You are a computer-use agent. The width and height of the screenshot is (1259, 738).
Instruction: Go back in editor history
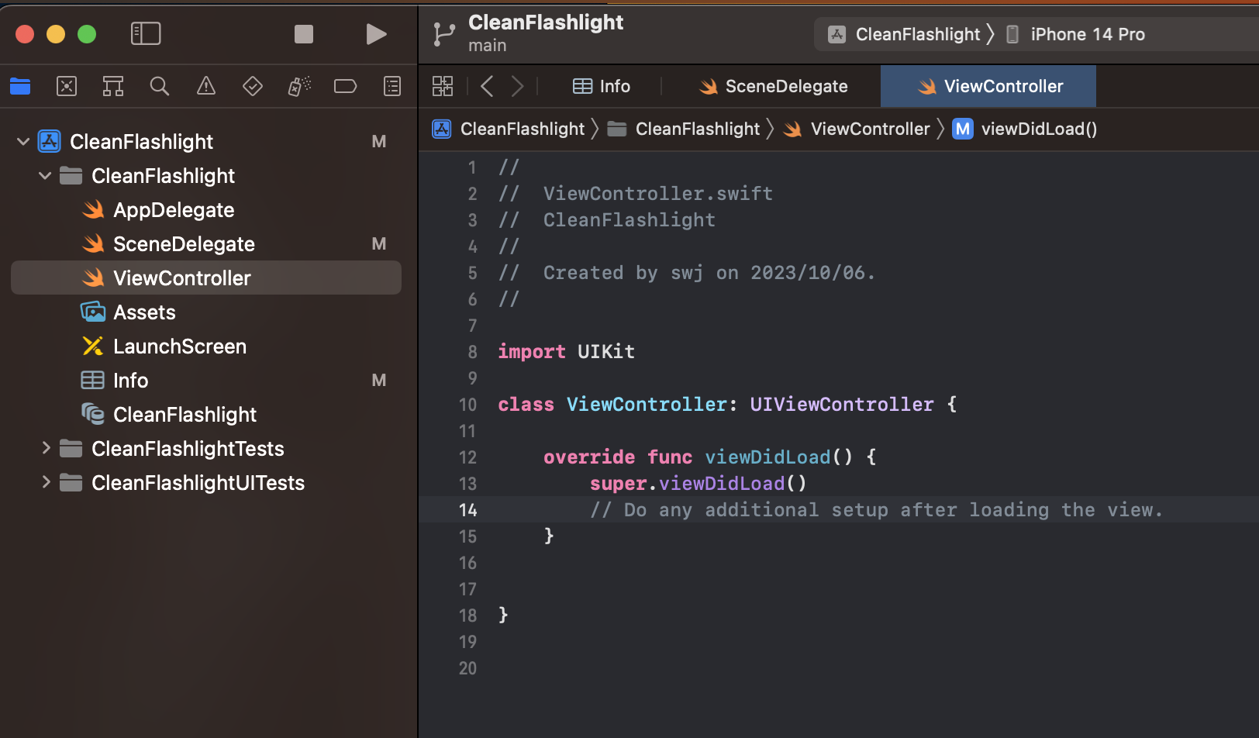(487, 86)
